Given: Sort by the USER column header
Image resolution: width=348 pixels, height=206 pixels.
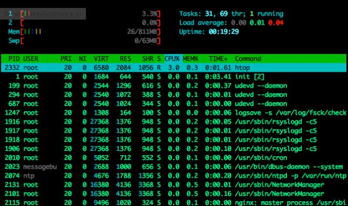Looking at the screenshot, I should [x=31, y=59].
